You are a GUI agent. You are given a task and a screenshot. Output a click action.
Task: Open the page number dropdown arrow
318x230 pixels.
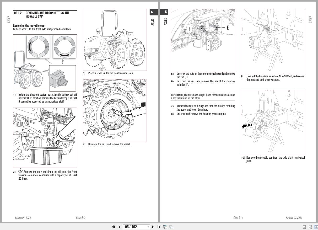[x=148, y=227]
